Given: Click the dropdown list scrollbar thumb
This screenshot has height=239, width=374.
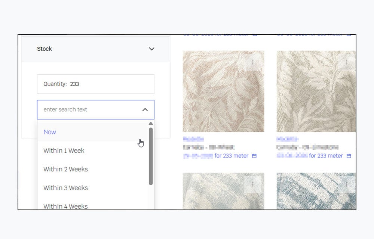Looking at the screenshot, I should coord(151,156).
